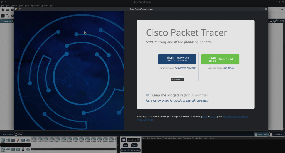The height and width of the screenshot is (153, 285).
Task: Click the New scenario button
Action: click(x=126, y=145)
